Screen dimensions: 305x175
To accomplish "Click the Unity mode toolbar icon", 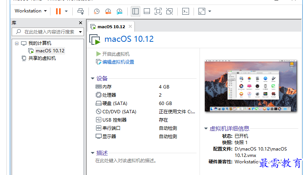I will (169, 11).
